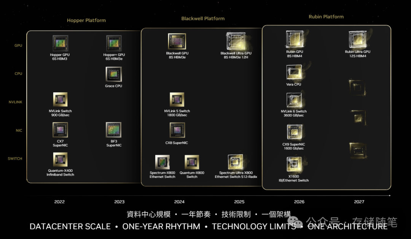Viewport: 411px width, 239px height.
Task: Select the Grace CPU chip image
Action: [113, 74]
